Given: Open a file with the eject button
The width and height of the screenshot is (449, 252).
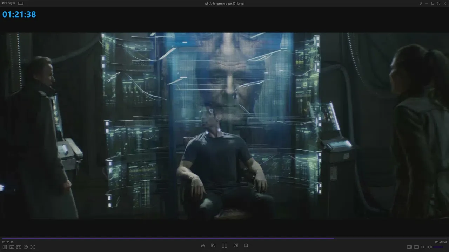Looking at the screenshot, I should [x=203, y=245].
